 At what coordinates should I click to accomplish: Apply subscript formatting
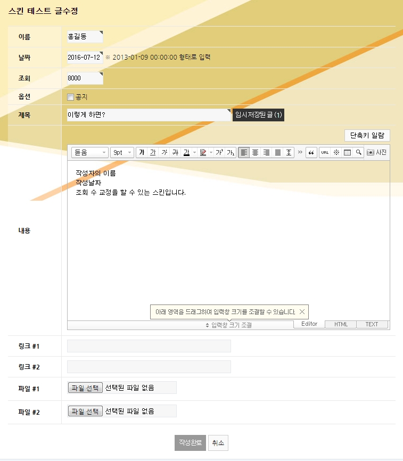pyautogui.click(x=231, y=152)
